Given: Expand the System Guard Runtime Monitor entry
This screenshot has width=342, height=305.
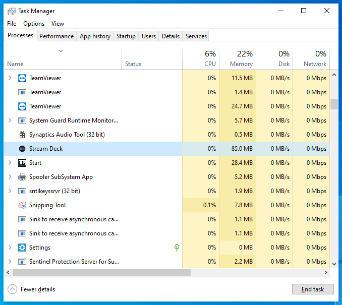Looking at the screenshot, I should [x=10, y=120].
